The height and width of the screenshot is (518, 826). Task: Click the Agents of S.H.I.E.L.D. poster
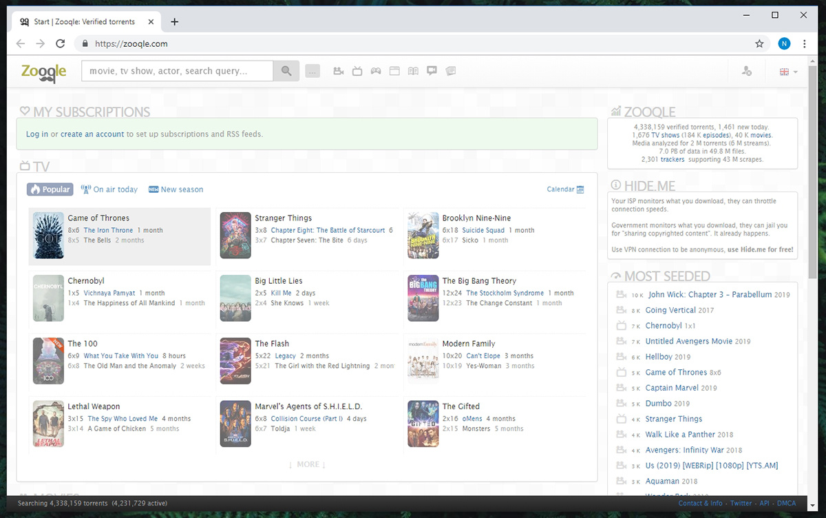tap(235, 424)
